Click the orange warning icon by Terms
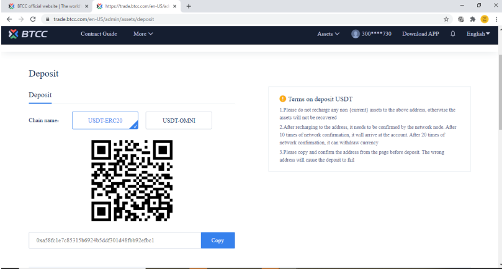Viewport: 502px width, 269px height. 283,99
